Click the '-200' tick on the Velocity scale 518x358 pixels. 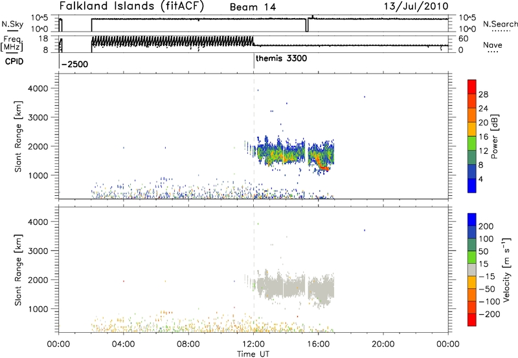[x=489, y=314]
